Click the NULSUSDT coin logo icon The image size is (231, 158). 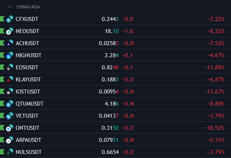click(x=10, y=152)
